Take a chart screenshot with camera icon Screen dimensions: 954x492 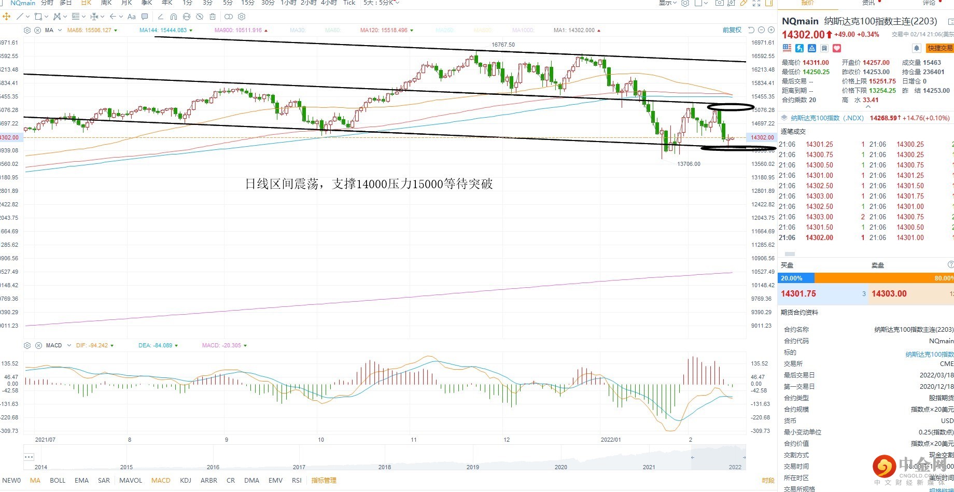point(719,3)
